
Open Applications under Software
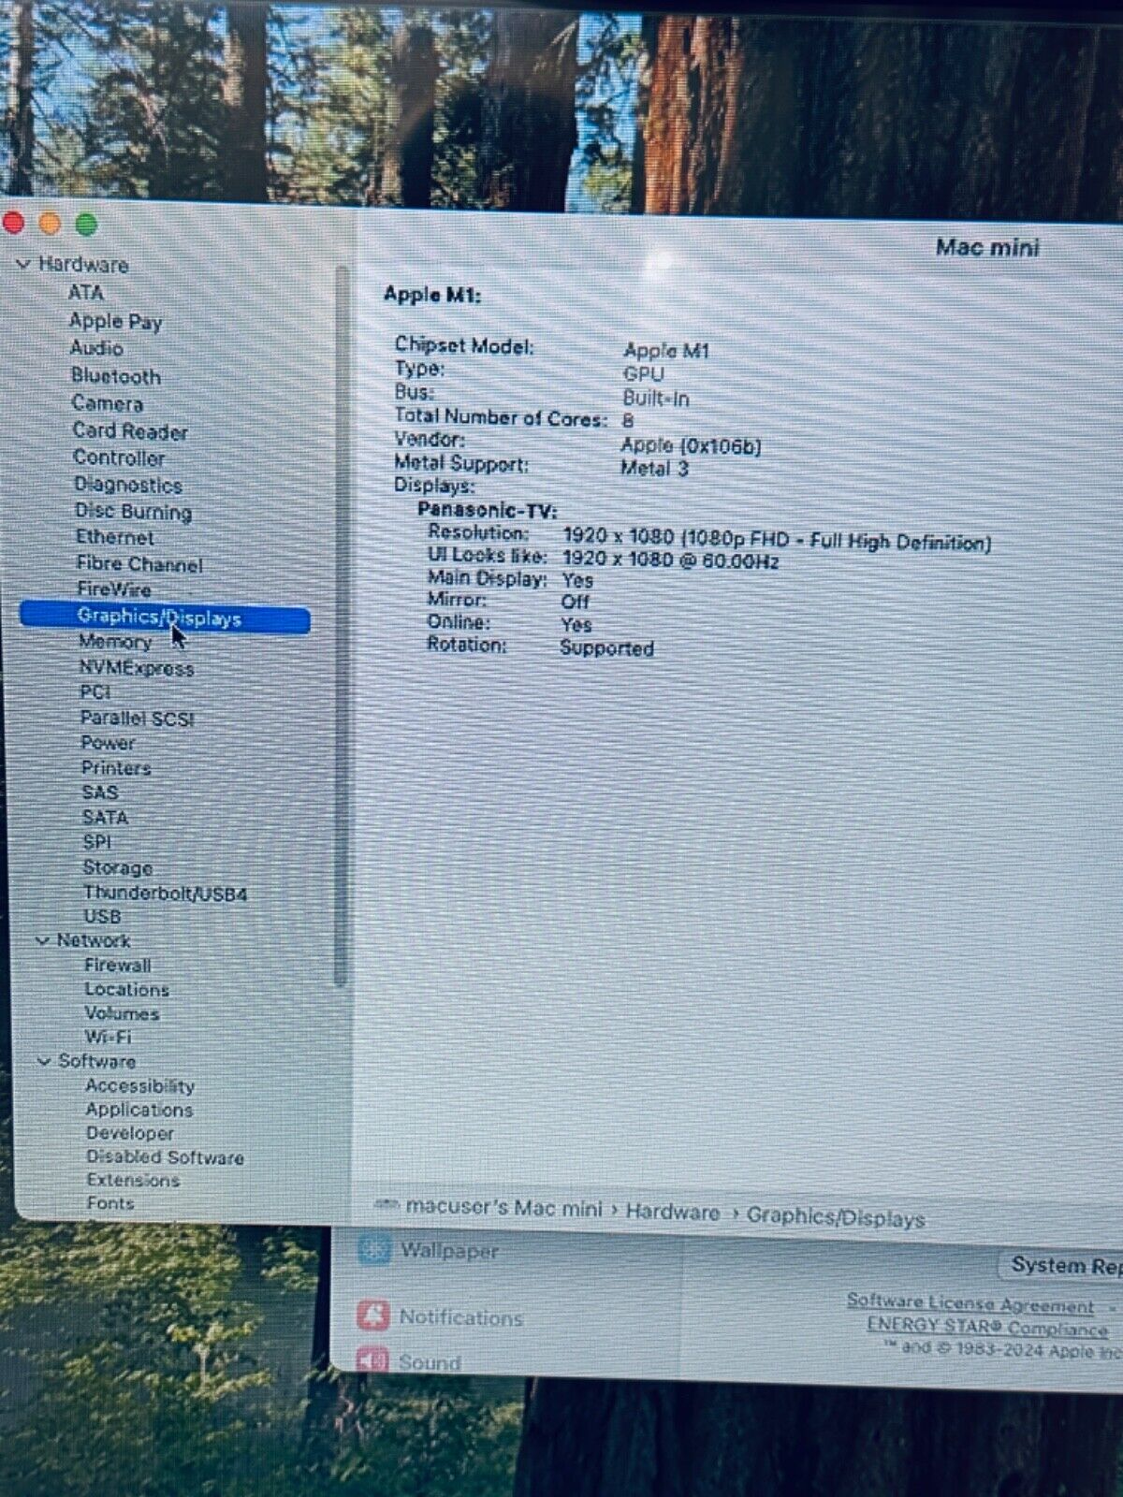pos(139,1110)
